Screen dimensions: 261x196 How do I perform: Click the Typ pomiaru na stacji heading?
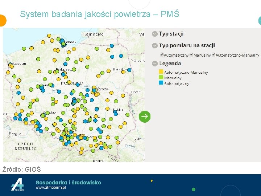(187, 45)
